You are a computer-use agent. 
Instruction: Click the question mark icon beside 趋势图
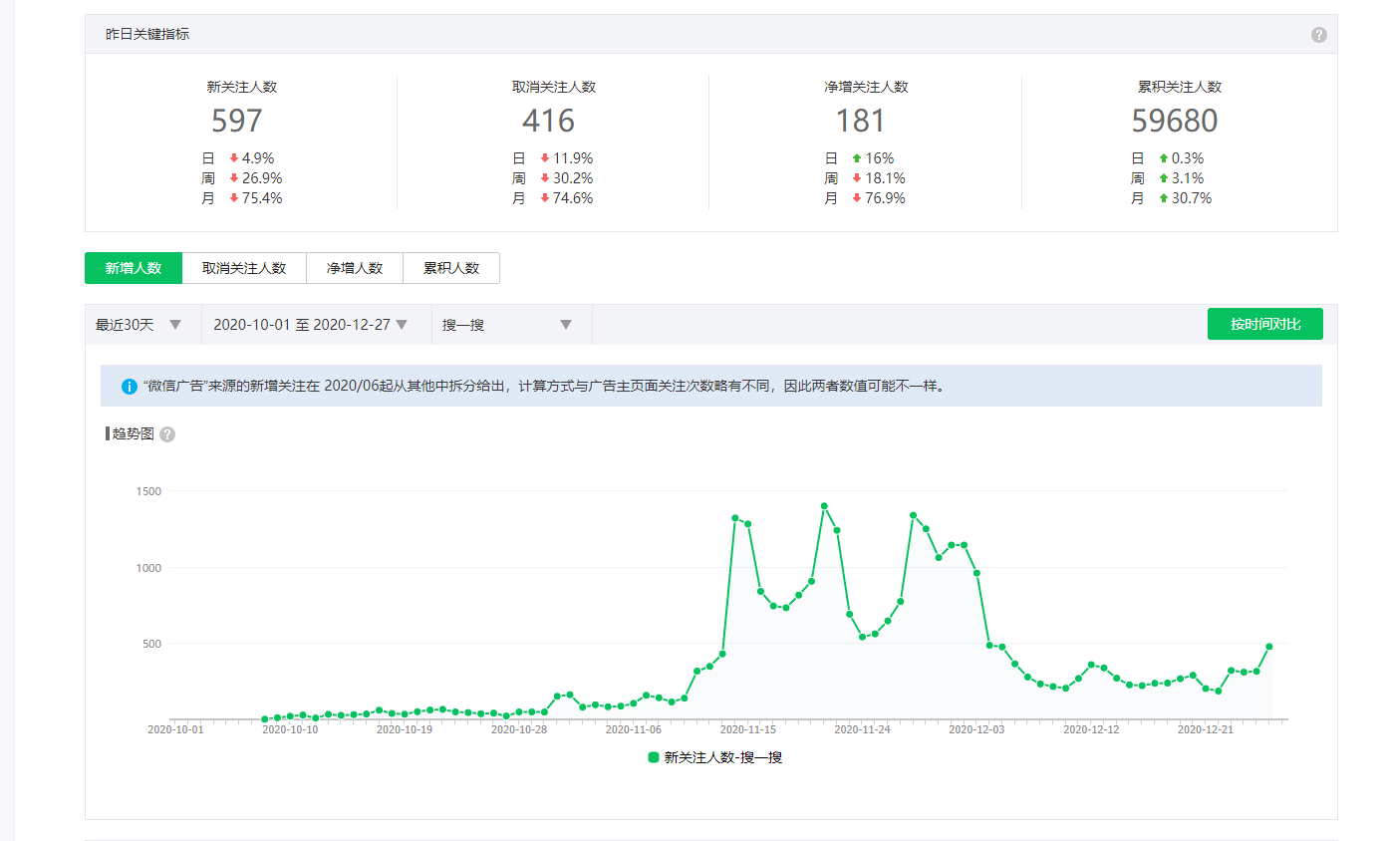167,434
